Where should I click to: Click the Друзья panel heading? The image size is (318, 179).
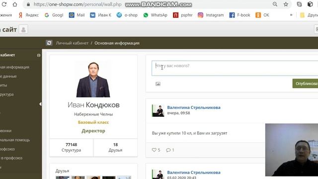click(x=62, y=171)
